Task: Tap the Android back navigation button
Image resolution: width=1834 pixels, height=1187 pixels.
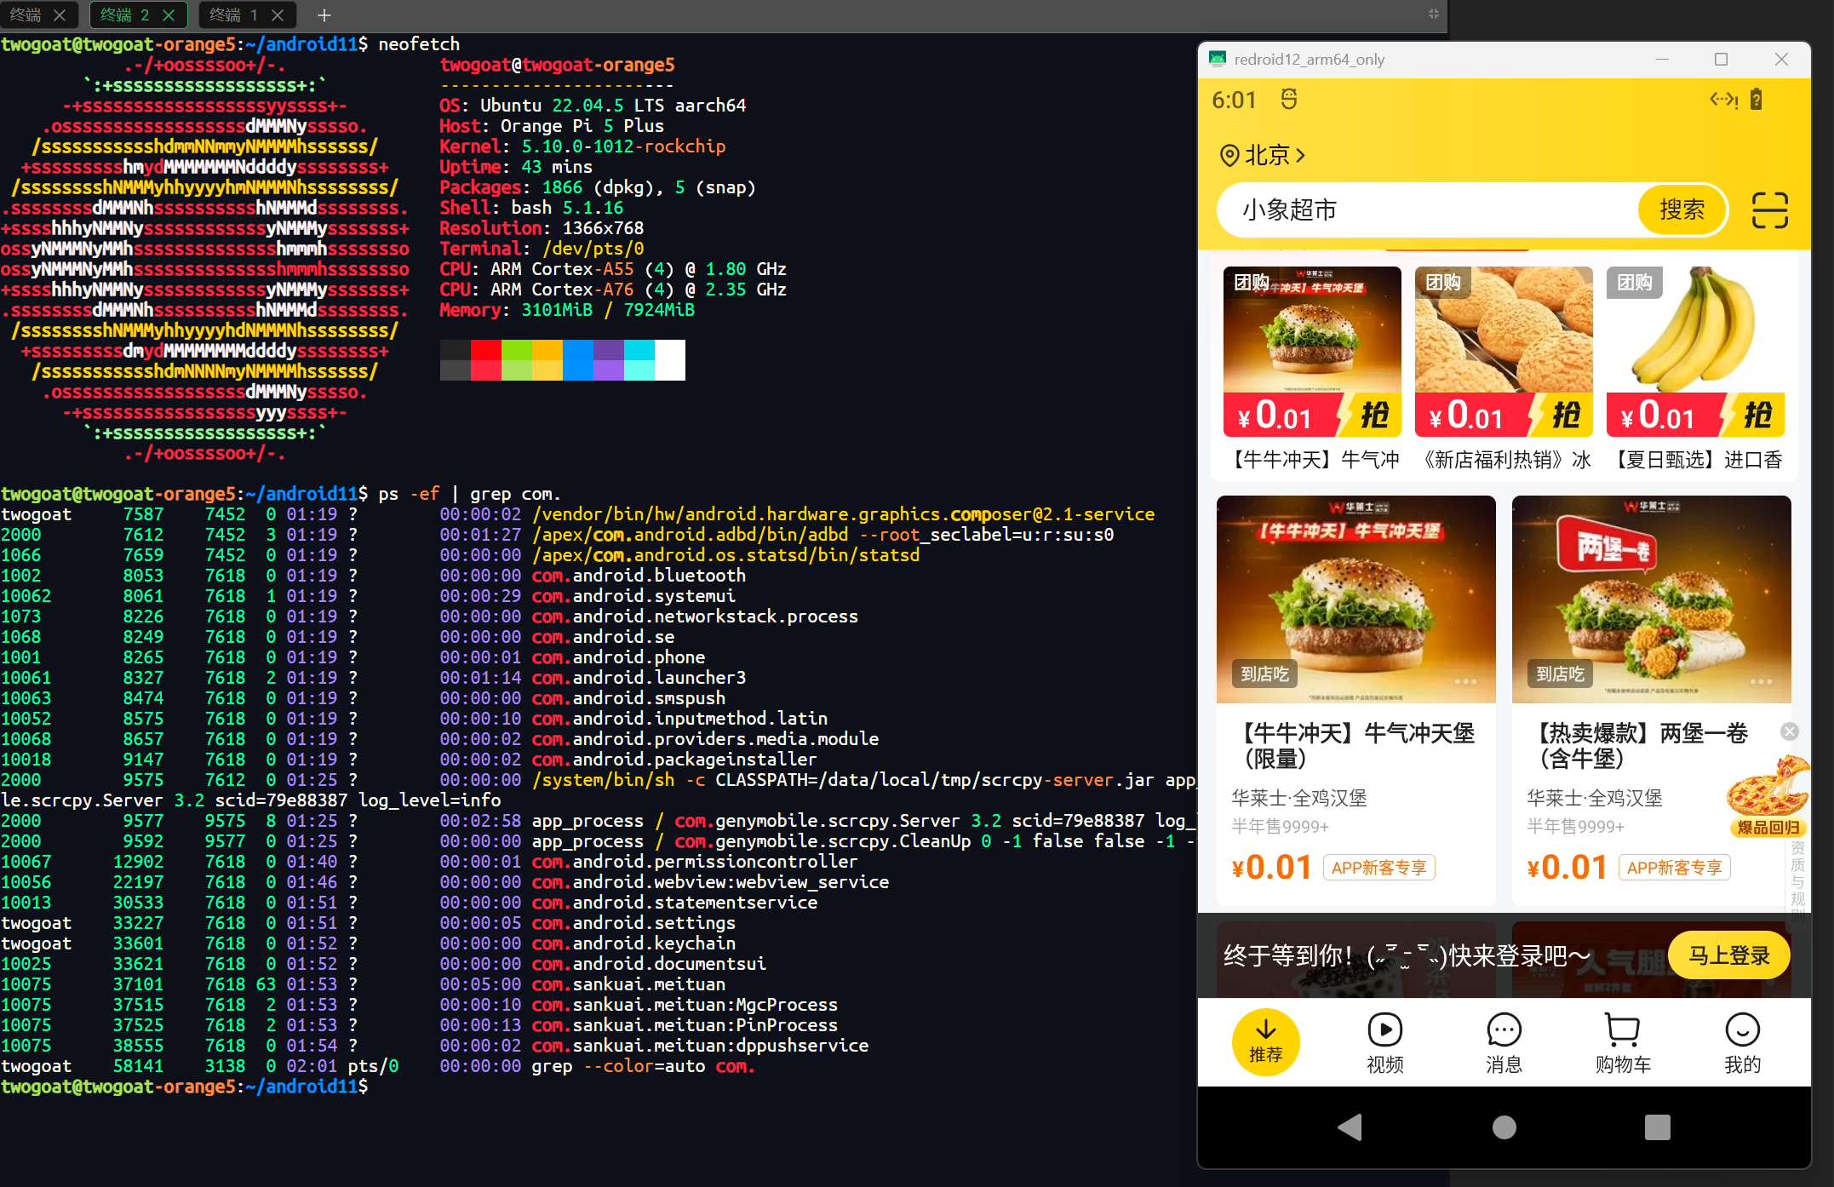Action: 1350,1127
